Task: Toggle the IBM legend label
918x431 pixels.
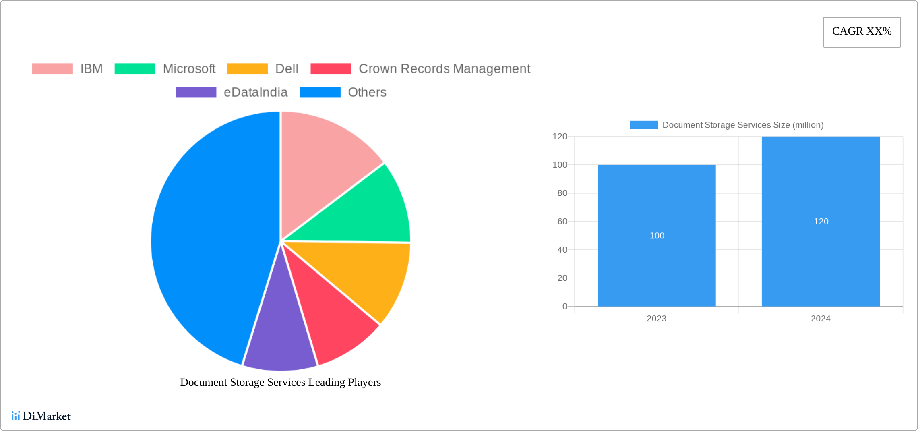Action: [x=91, y=69]
